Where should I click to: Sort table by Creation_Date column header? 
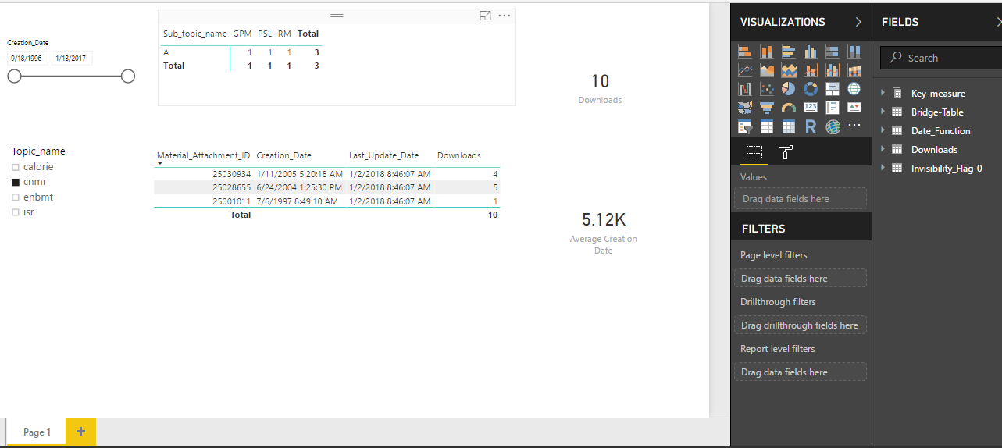pyautogui.click(x=283, y=155)
